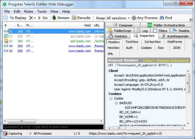Open the Edit menu
This screenshot has height=139, width=195.
tap(17, 11)
